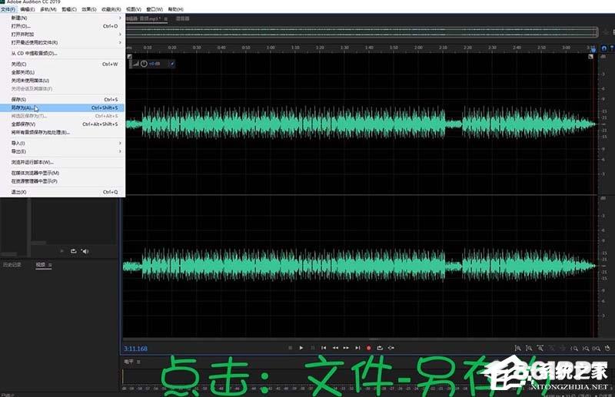Toggle Skip Selection transport button
Viewport: 615px width, 397px height.
tap(391, 348)
